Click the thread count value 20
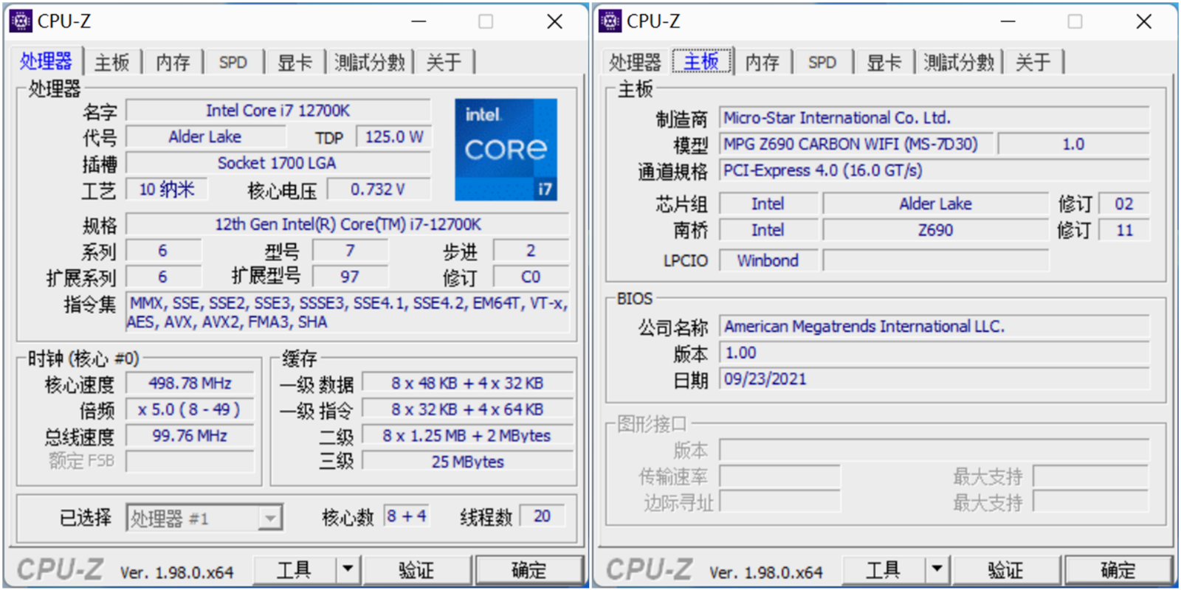This screenshot has height=590, width=1181. click(543, 516)
